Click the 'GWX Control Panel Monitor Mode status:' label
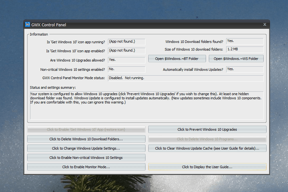The width and height of the screenshot is (288, 192). (x=74, y=78)
